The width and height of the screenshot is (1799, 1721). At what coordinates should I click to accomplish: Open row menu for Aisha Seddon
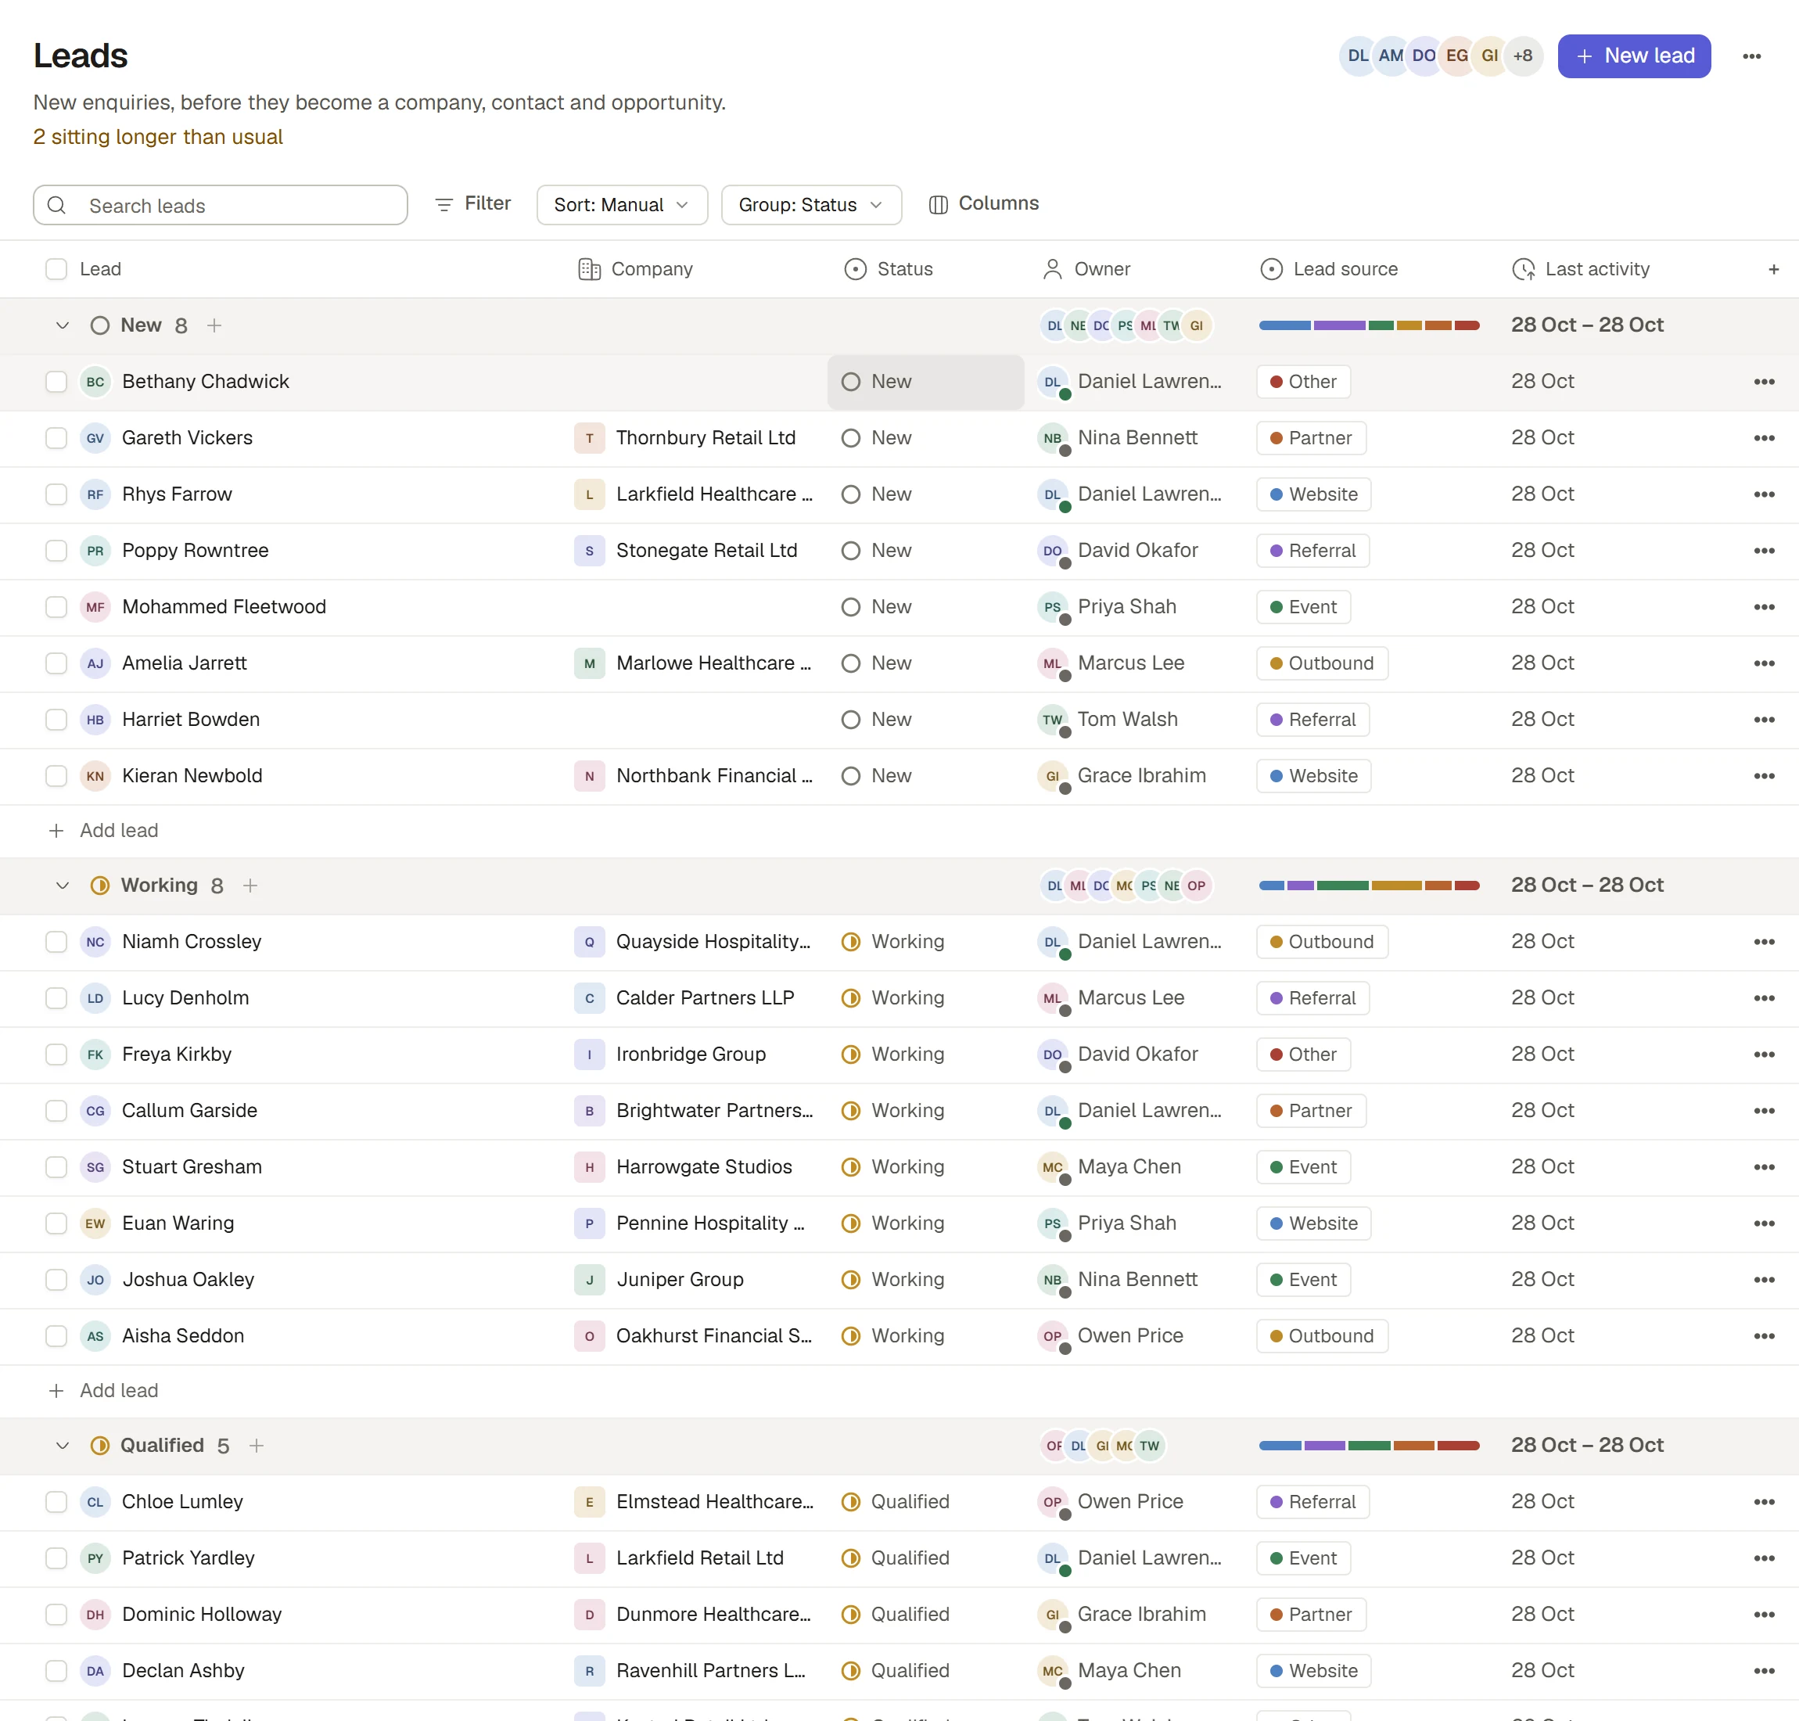point(1763,1337)
